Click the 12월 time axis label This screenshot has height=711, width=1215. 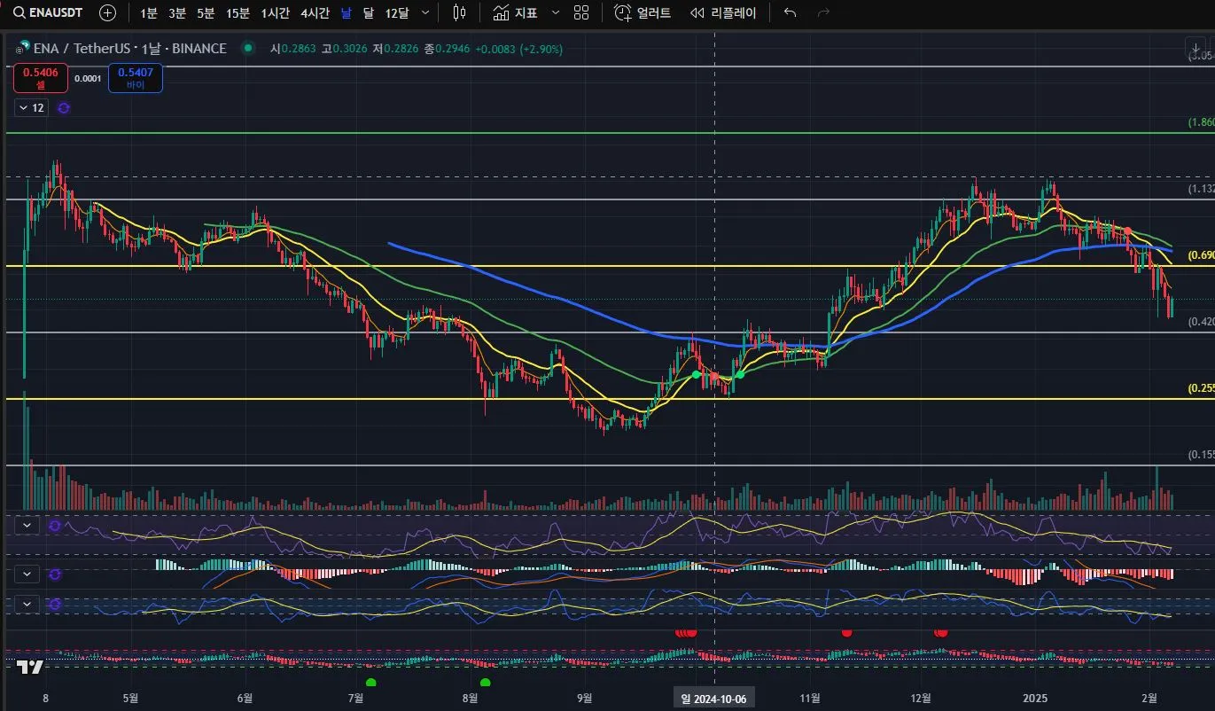coord(923,699)
